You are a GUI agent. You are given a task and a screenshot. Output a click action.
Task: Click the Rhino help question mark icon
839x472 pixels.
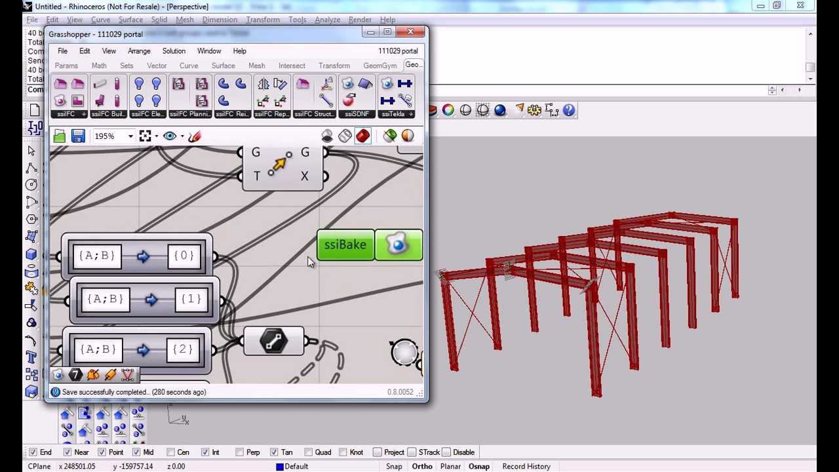569,110
